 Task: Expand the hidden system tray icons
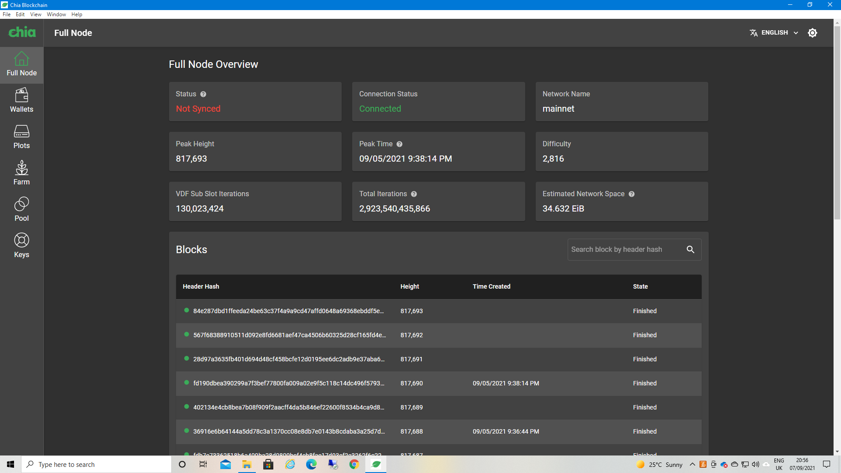[692, 464]
